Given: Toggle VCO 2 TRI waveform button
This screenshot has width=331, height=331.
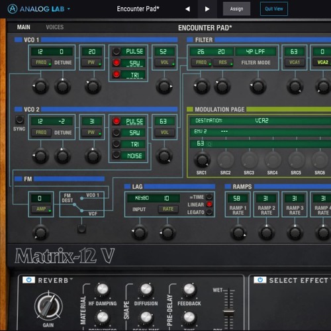Looking at the screenshot, I should tap(116, 144).
